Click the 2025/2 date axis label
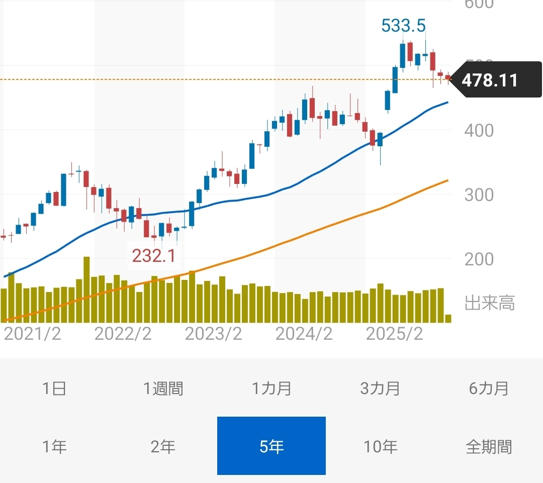The width and height of the screenshot is (543, 483). tap(395, 334)
